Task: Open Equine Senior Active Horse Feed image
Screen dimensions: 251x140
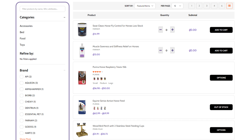Action: coord(82,107)
